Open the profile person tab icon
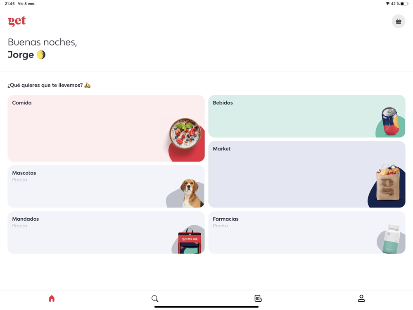This screenshot has height=310, width=413. point(361,298)
